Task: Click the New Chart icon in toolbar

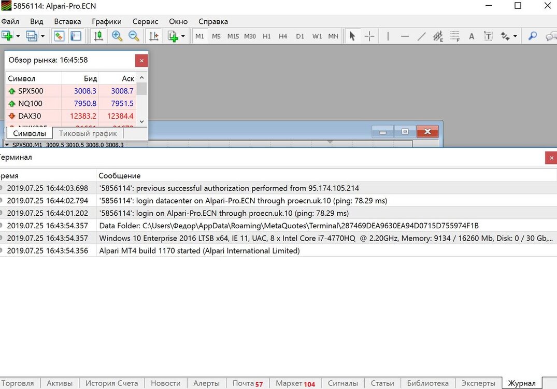Action: coord(7,36)
